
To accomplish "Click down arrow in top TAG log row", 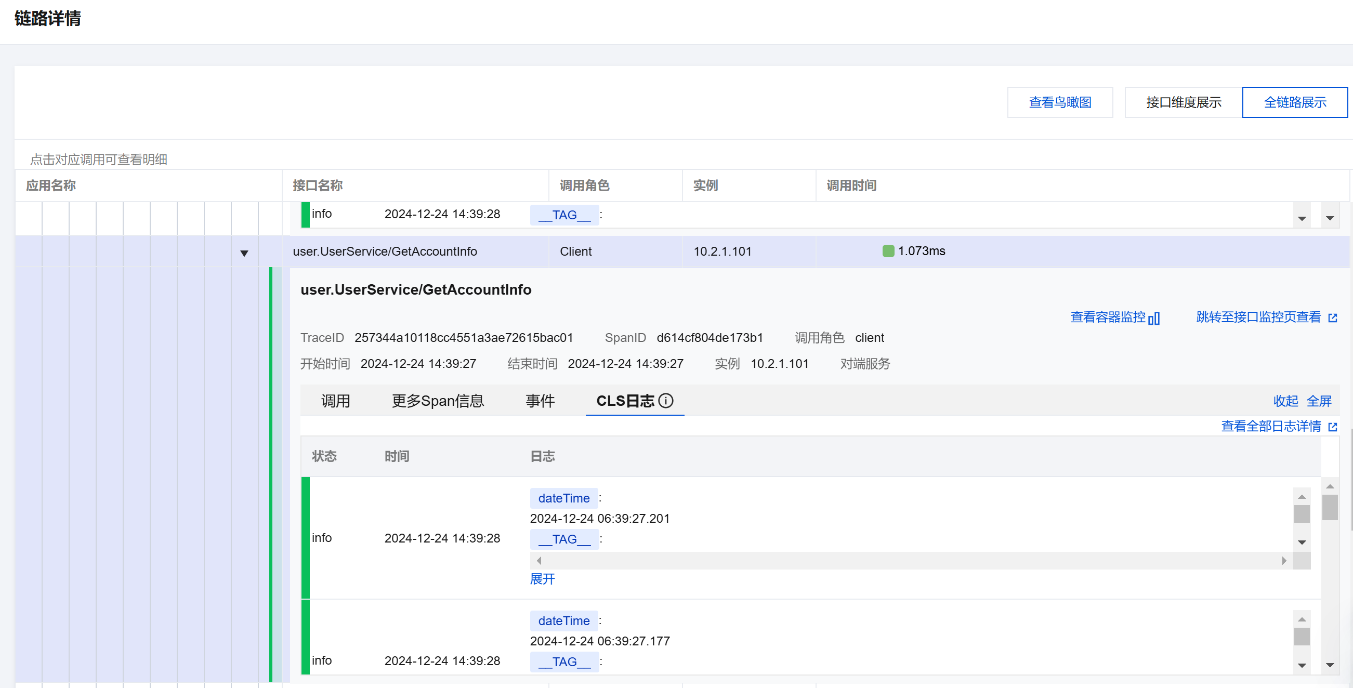I will pyautogui.click(x=1302, y=218).
